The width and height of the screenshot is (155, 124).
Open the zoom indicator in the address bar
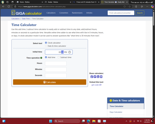coord(125,7)
